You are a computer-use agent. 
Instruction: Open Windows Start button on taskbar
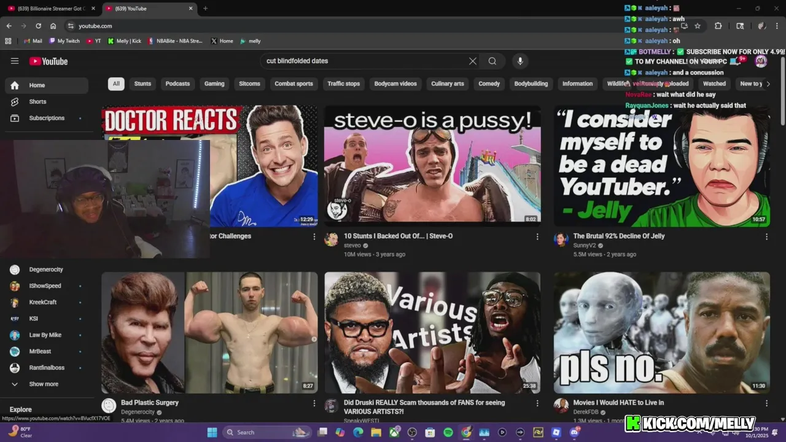tap(212, 432)
